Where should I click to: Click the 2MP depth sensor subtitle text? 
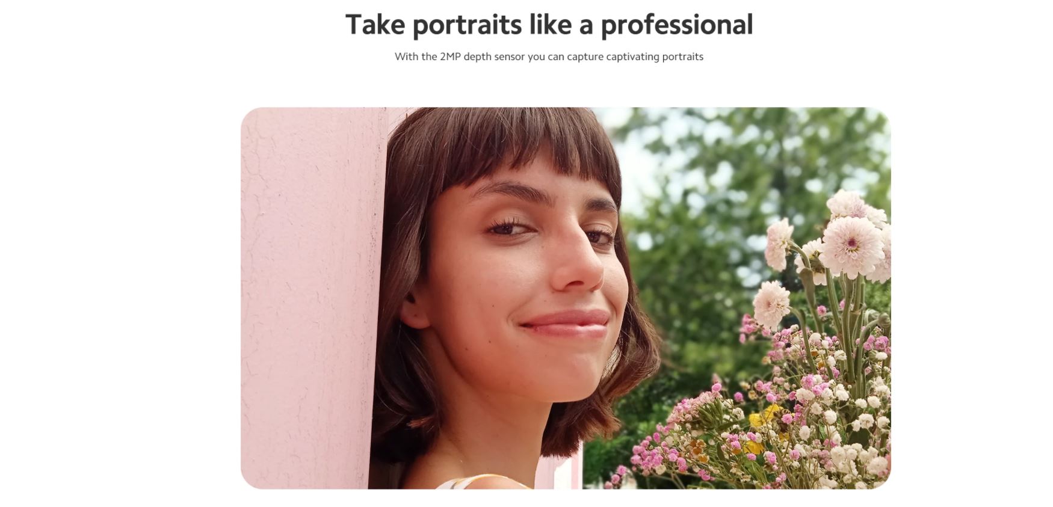549,57
